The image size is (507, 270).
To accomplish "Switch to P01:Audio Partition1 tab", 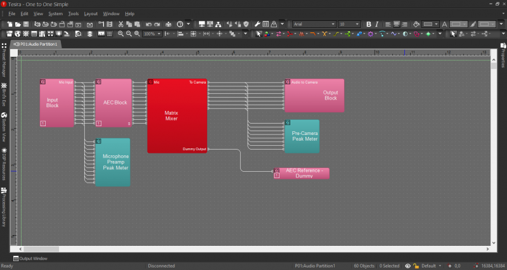I will tap(35, 44).
